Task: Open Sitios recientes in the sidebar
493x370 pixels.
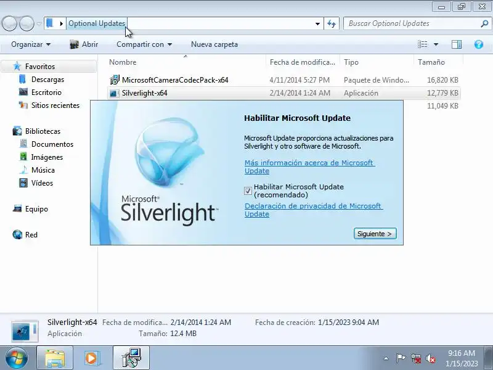Action: (55, 105)
